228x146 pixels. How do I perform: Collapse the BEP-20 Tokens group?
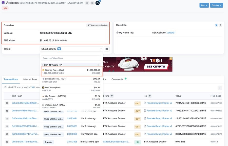click(43, 65)
